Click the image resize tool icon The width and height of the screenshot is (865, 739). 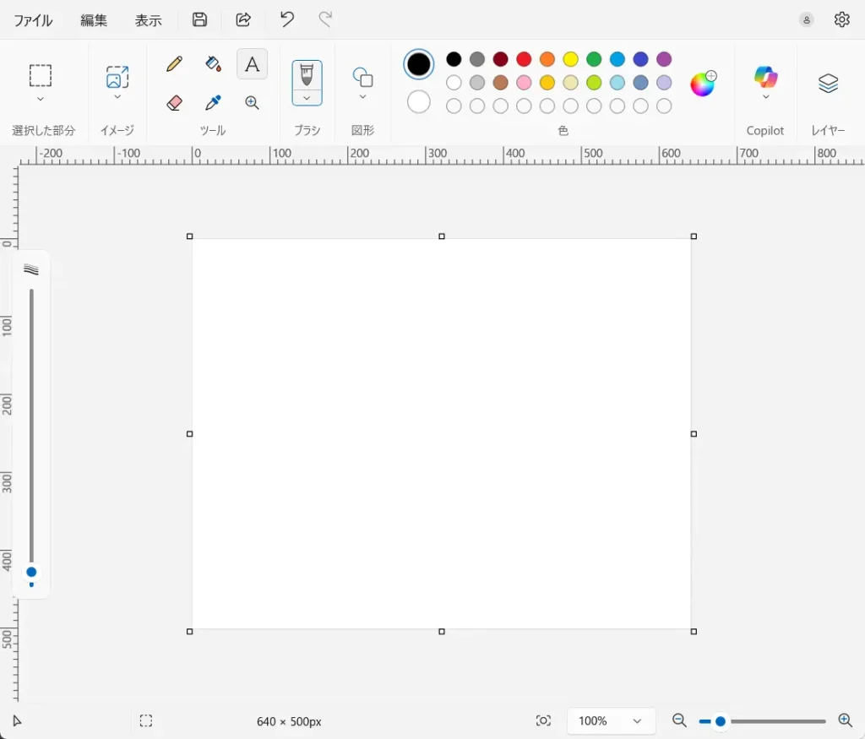pos(117,77)
